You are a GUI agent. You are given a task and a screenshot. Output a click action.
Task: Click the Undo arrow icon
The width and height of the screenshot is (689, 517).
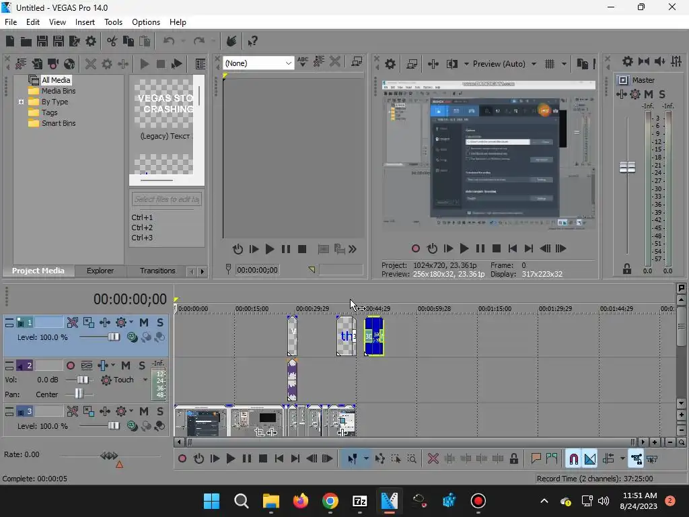[169, 41]
